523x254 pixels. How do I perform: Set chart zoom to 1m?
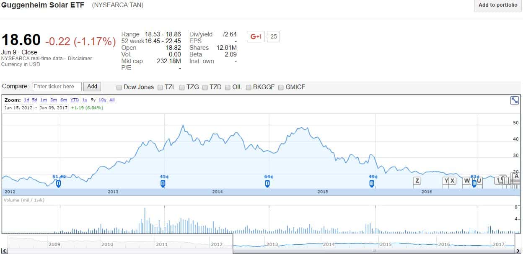coord(44,100)
